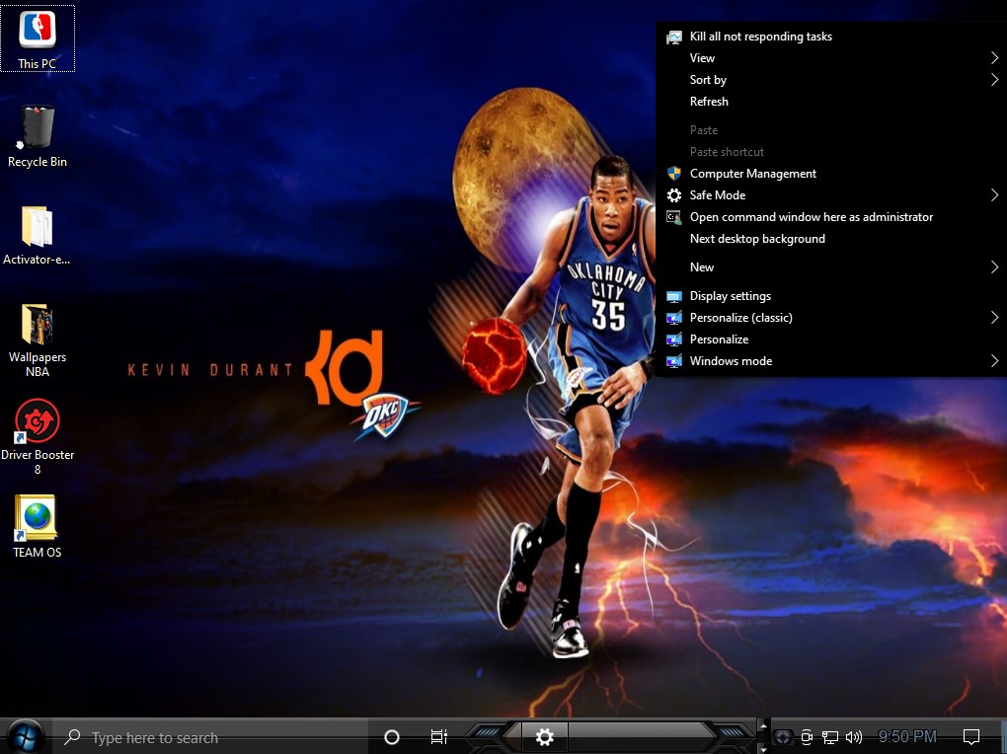Open Task View from taskbar

[438, 737]
